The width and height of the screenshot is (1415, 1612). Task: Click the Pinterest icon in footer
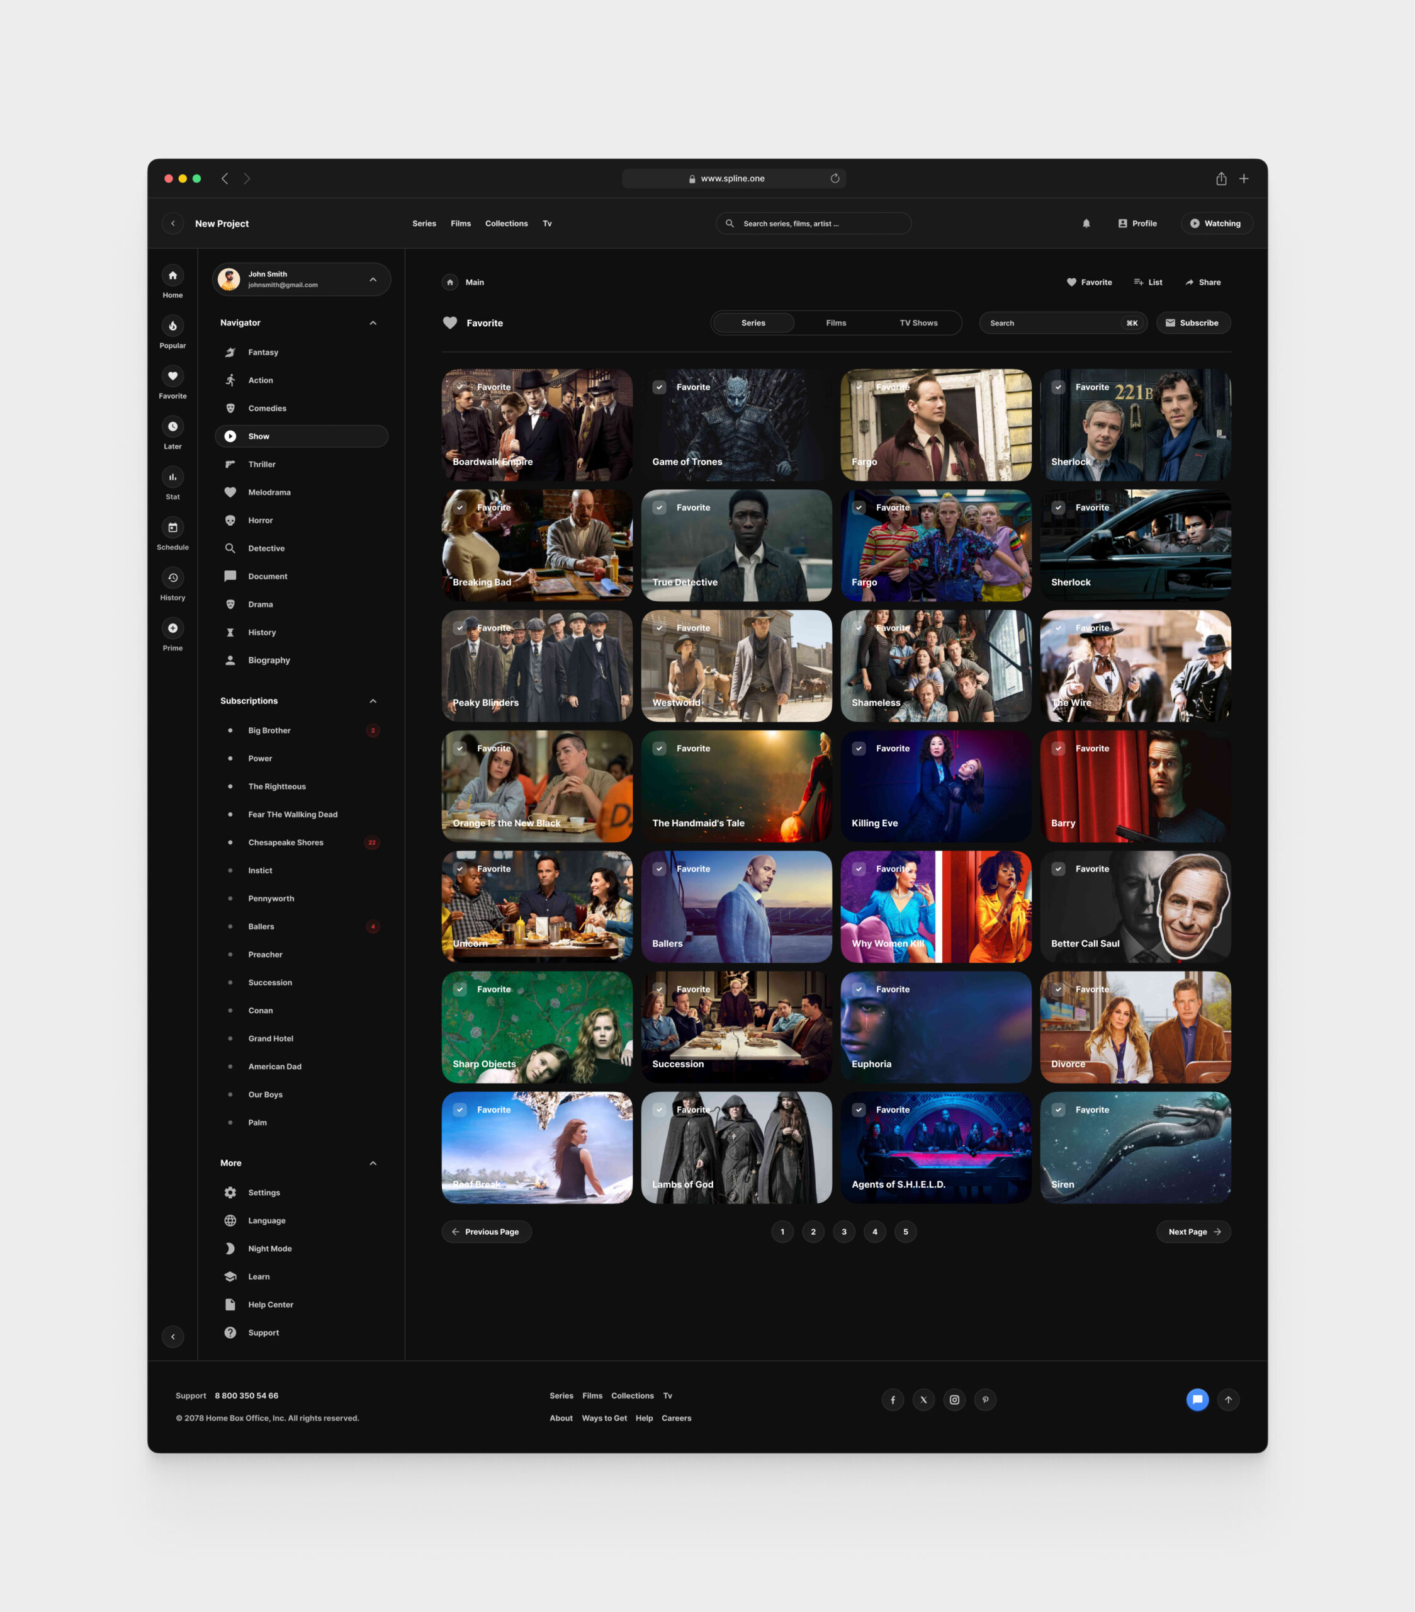(x=984, y=1400)
